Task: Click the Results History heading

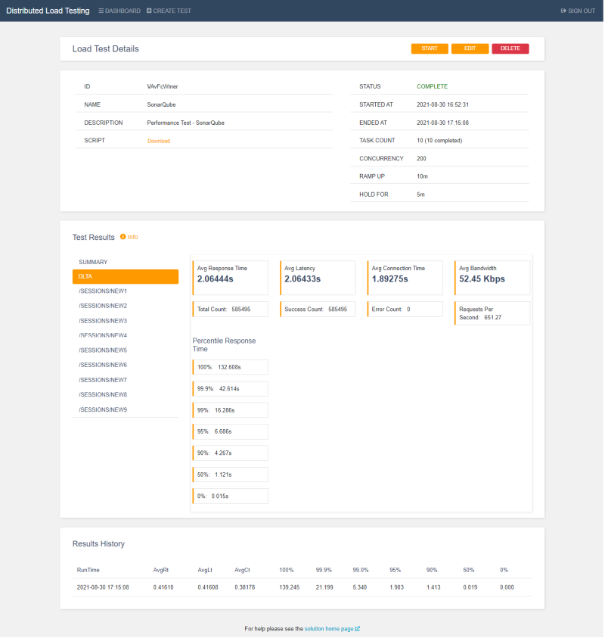Action: 98,544
